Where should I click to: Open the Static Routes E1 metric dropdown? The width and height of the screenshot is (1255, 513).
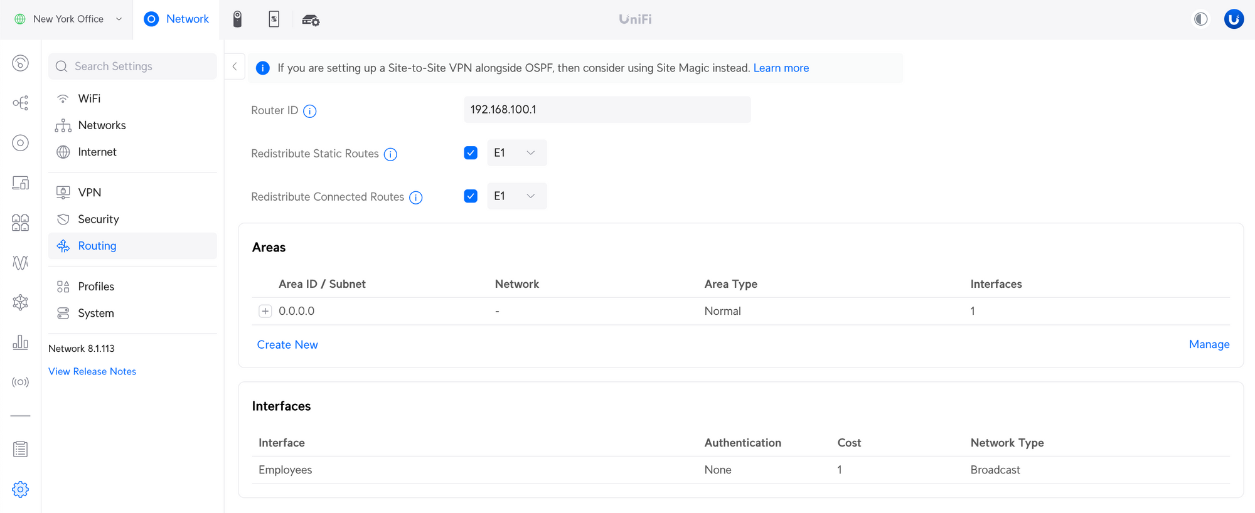click(x=516, y=153)
